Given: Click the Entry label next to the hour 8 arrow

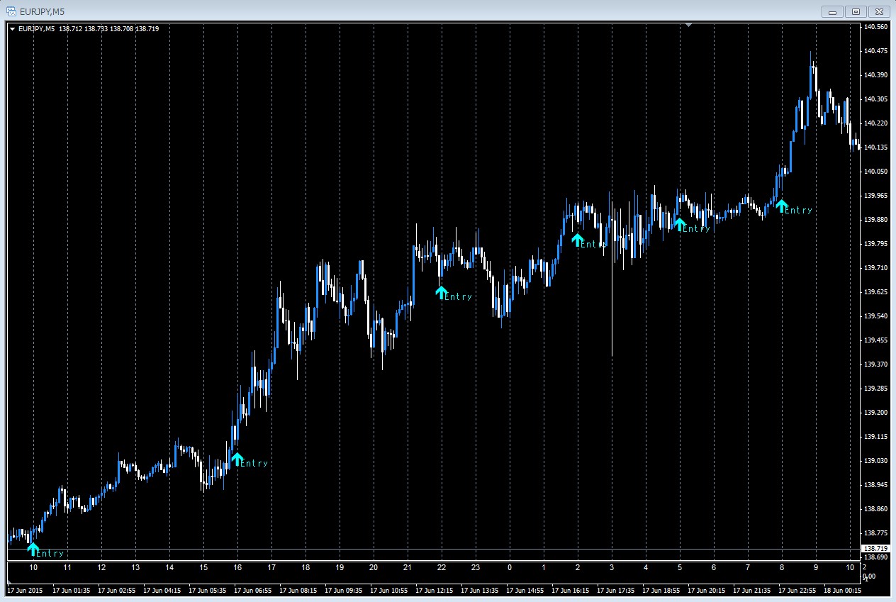Looking at the screenshot, I should click(798, 211).
